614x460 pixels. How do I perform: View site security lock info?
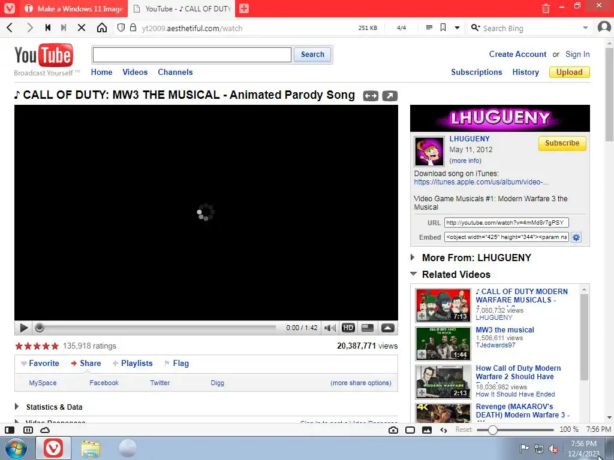click(x=133, y=28)
